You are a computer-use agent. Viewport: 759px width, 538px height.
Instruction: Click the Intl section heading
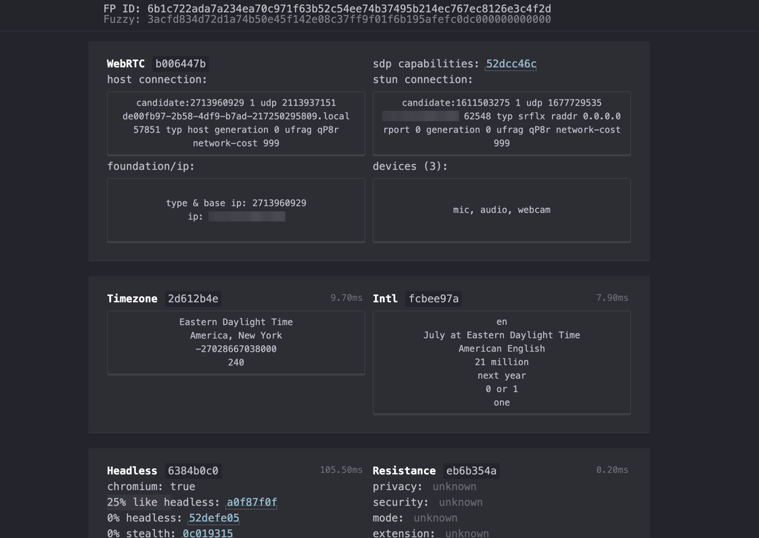(385, 299)
